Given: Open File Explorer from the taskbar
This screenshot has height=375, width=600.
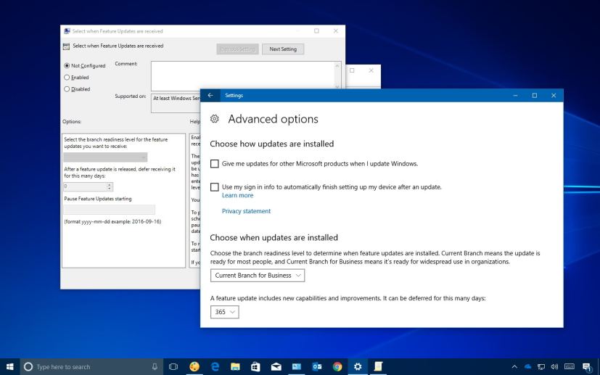Looking at the screenshot, I should 235,366.
